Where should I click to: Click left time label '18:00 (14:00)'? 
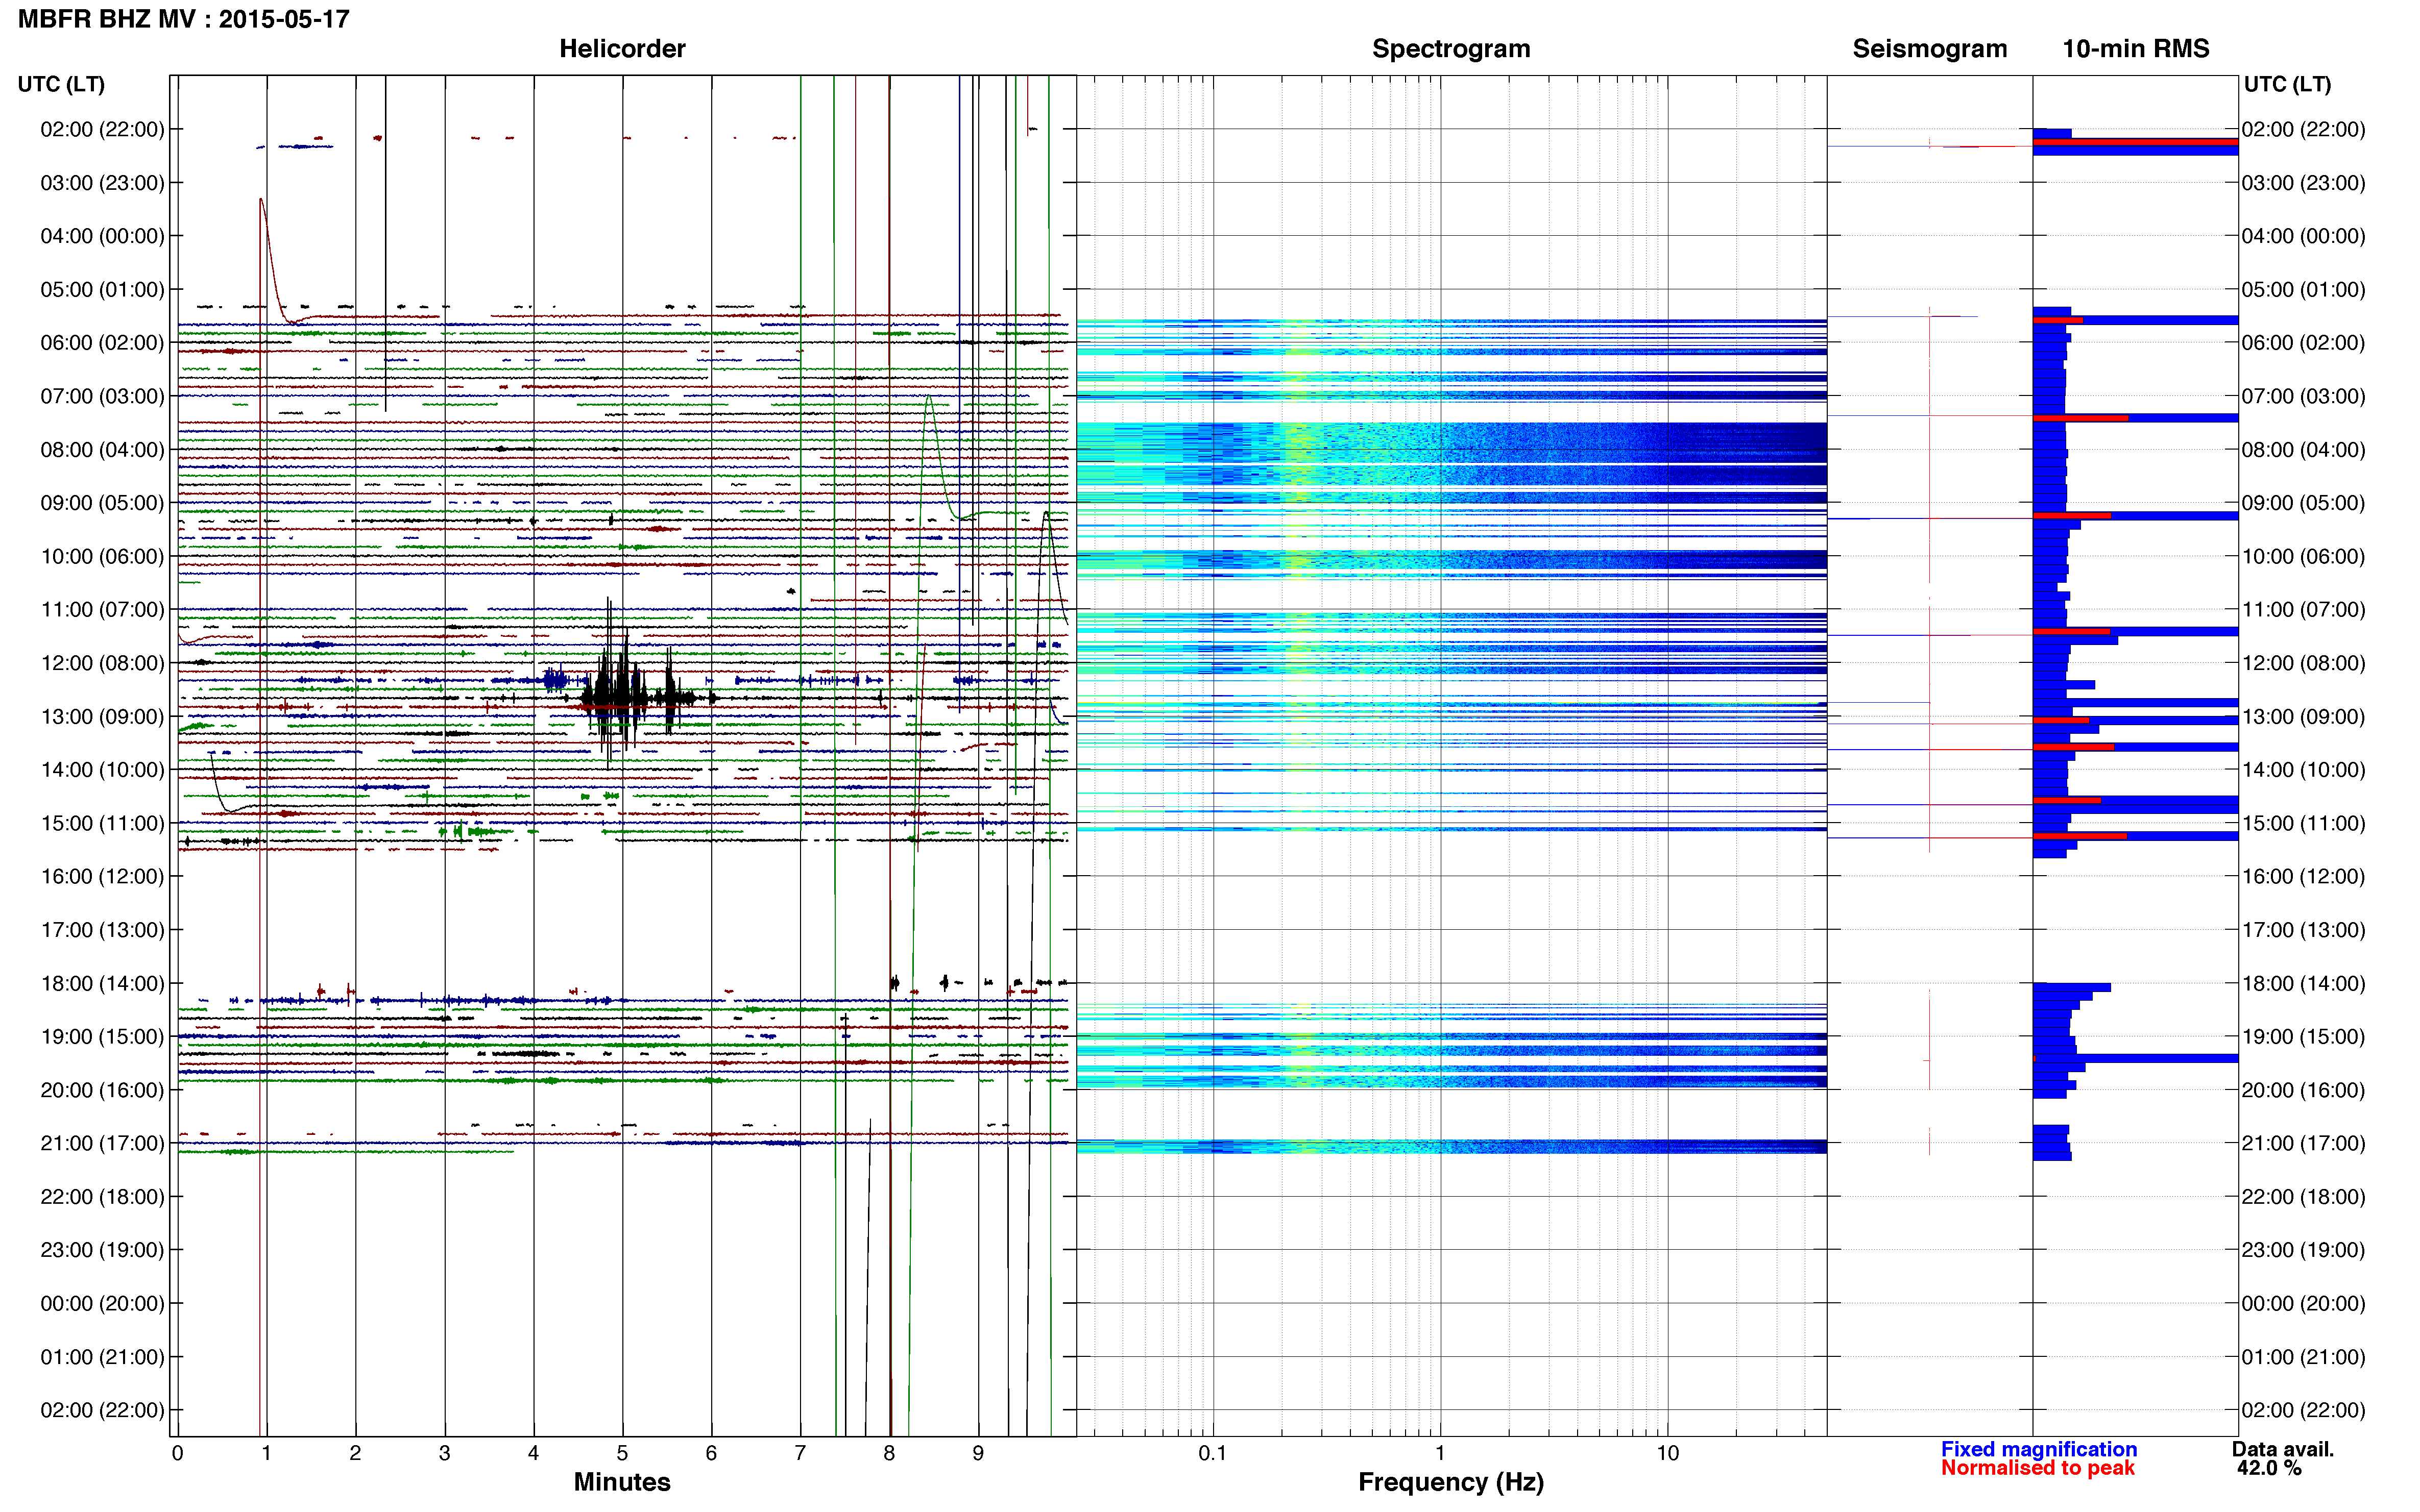click(x=102, y=983)
